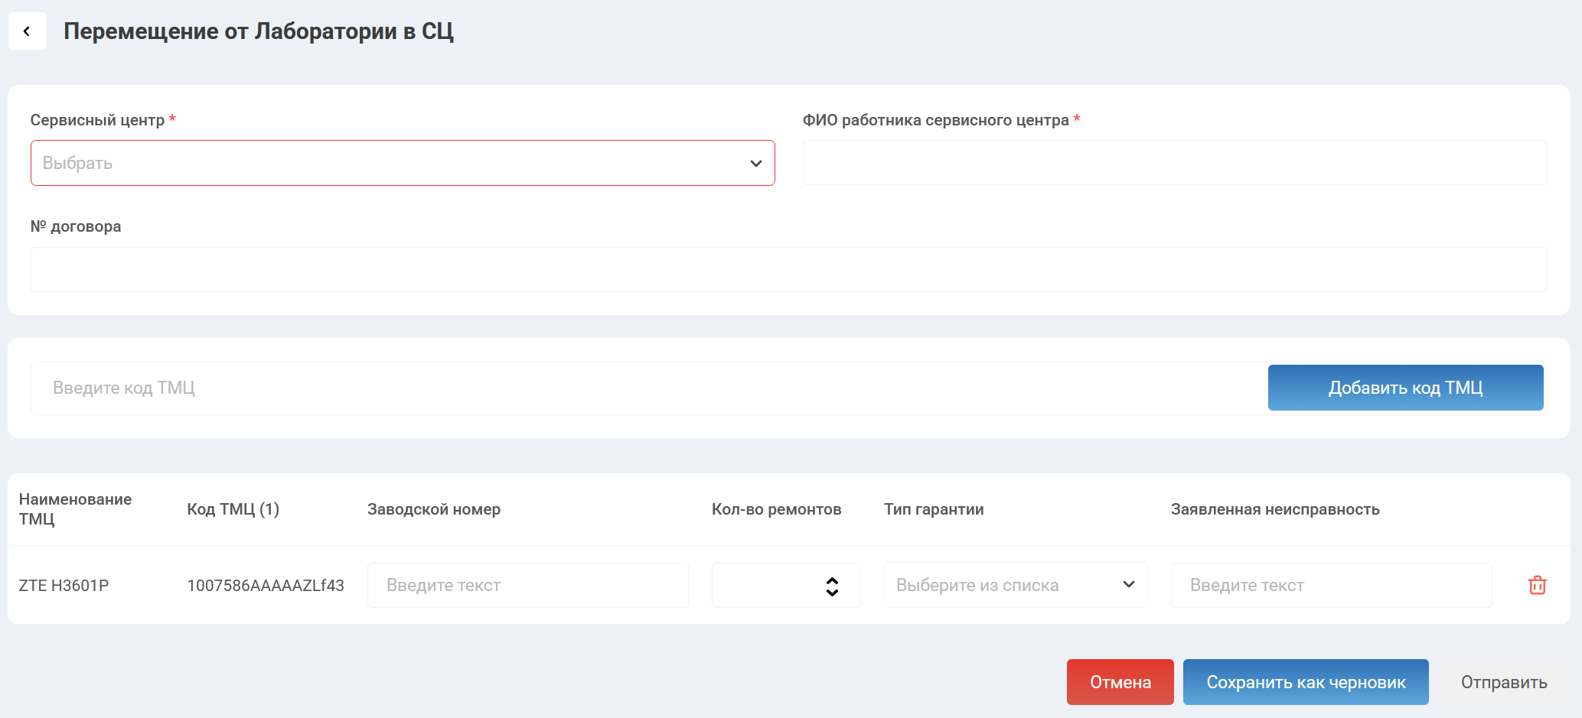Increase repair count with up arrow
Image resolution: width=1582 pixels, height=718 pixels.
pos(832,580)
